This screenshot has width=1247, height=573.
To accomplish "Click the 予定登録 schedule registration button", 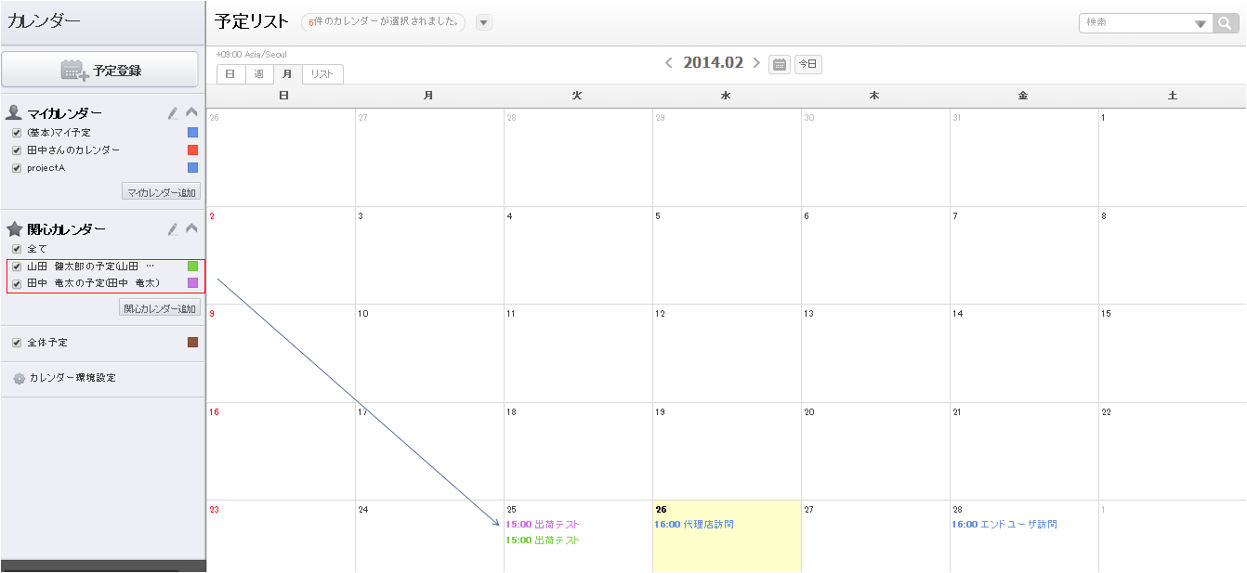I will [x=99, y=70].
